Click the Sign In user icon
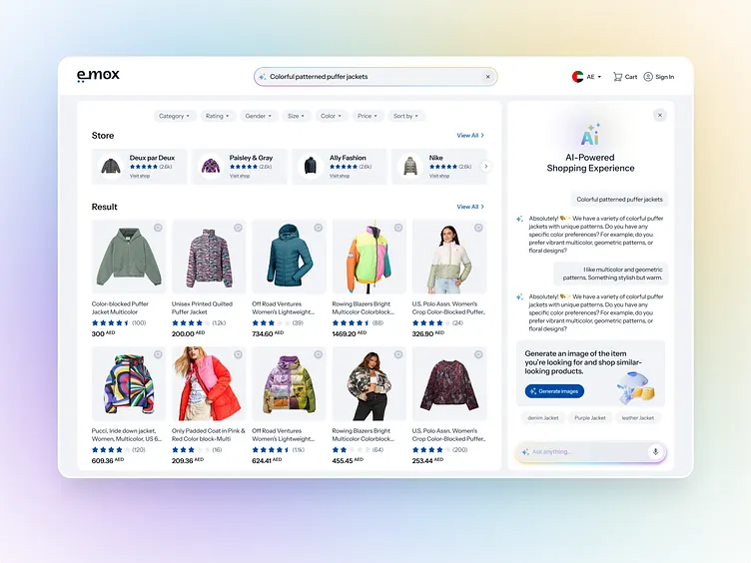This screenshot has width=751, height=563. 648,77
